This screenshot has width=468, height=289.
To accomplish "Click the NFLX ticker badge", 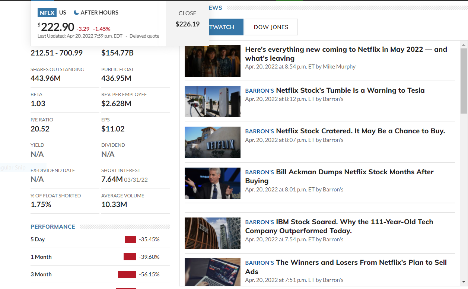I will [x=47, y=13].
